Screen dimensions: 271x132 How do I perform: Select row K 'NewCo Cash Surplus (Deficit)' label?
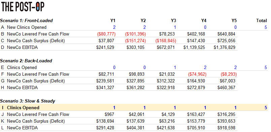[x=36, y=121]
